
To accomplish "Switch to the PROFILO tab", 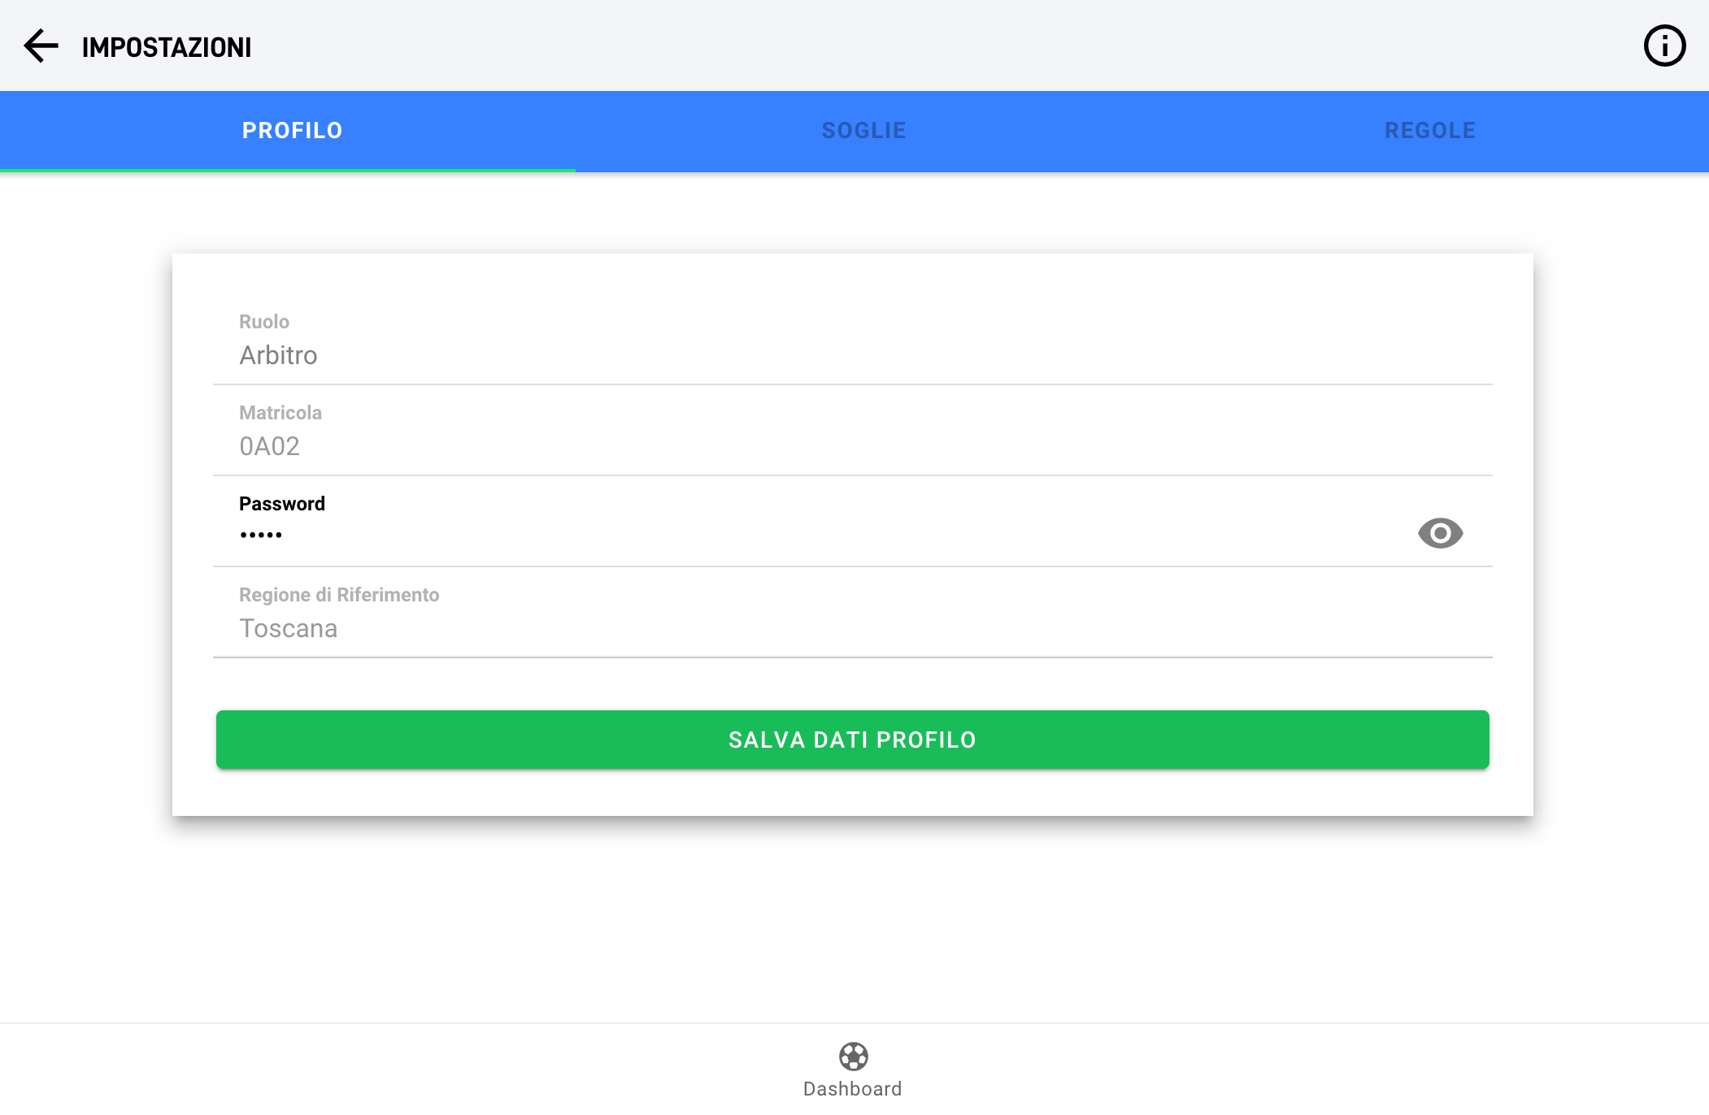I will point(292,130).
